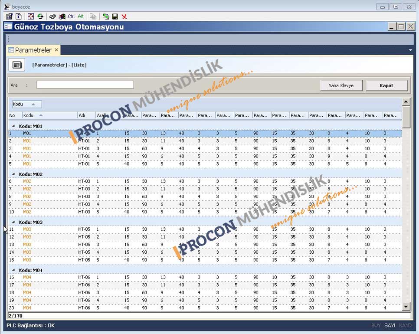Click the scrollbar up arrow
Screen dimensions: 419x334
tap(406, 102)
